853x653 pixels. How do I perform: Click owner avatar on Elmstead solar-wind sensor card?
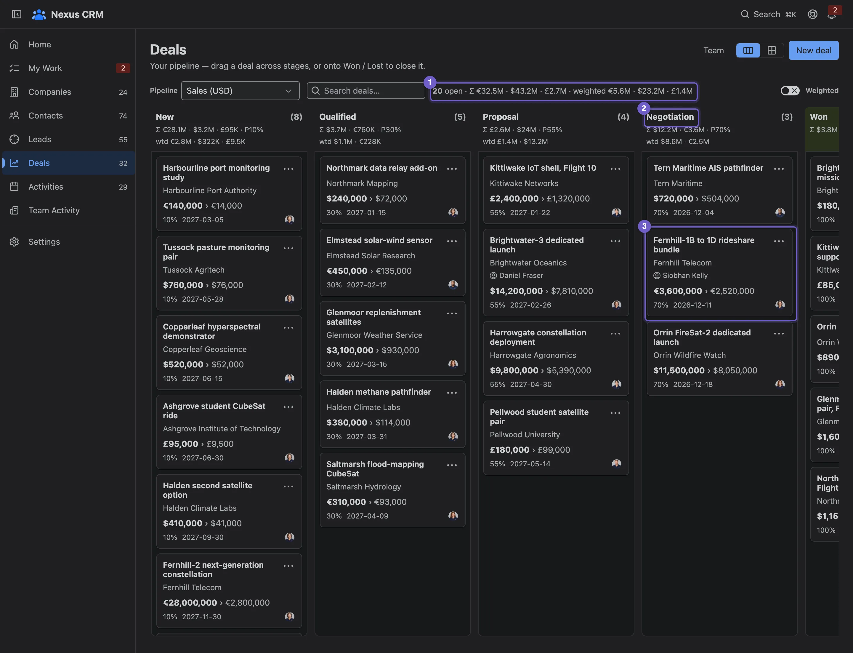453,285
